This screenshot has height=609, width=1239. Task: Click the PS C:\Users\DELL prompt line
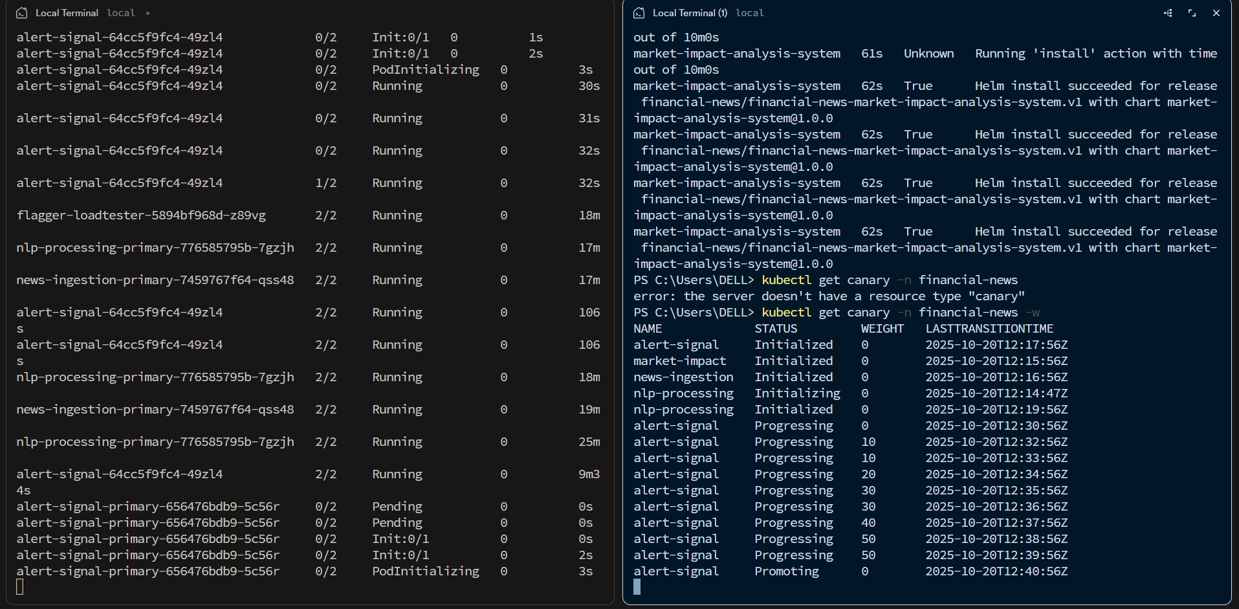pyautogui.click(x=692, y=280)
